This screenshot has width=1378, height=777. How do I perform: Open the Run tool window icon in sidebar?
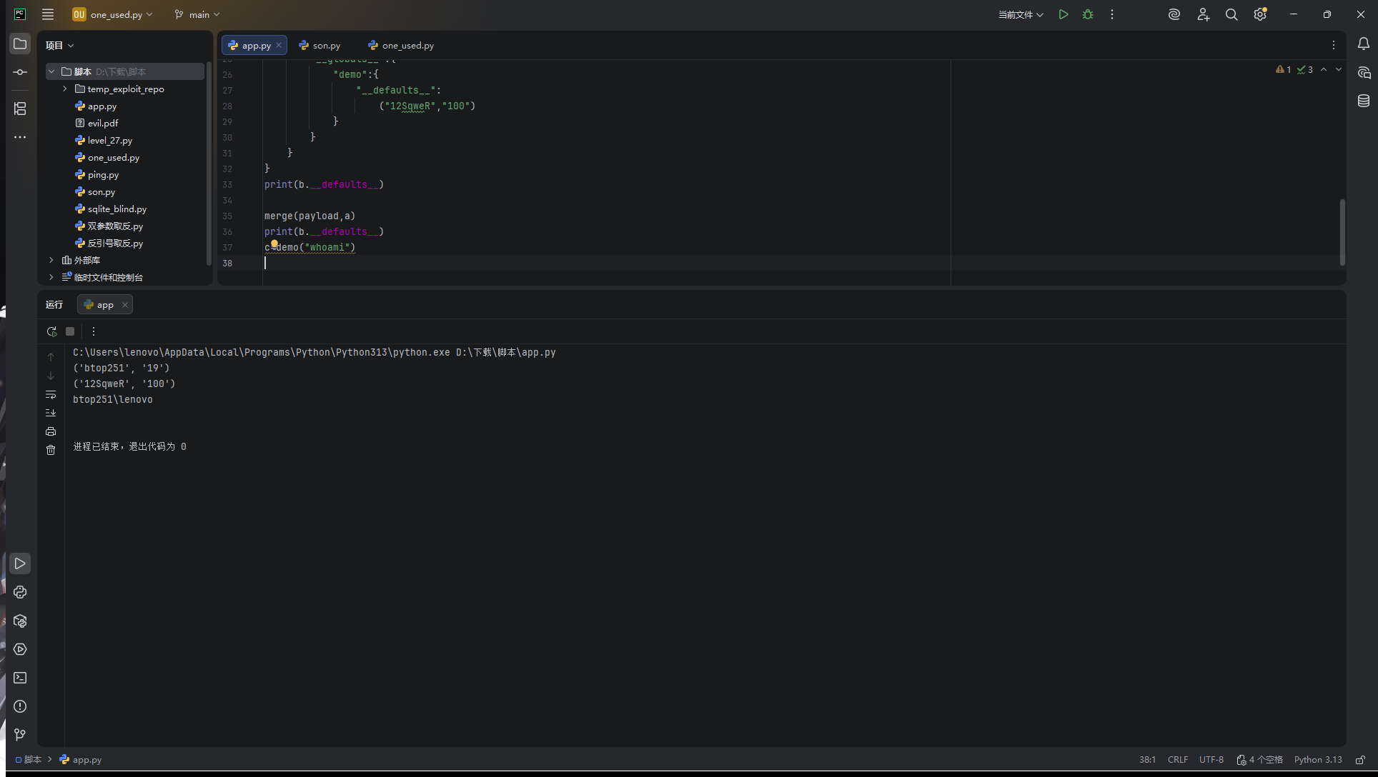pyautogui.click(x=20, y=563)
